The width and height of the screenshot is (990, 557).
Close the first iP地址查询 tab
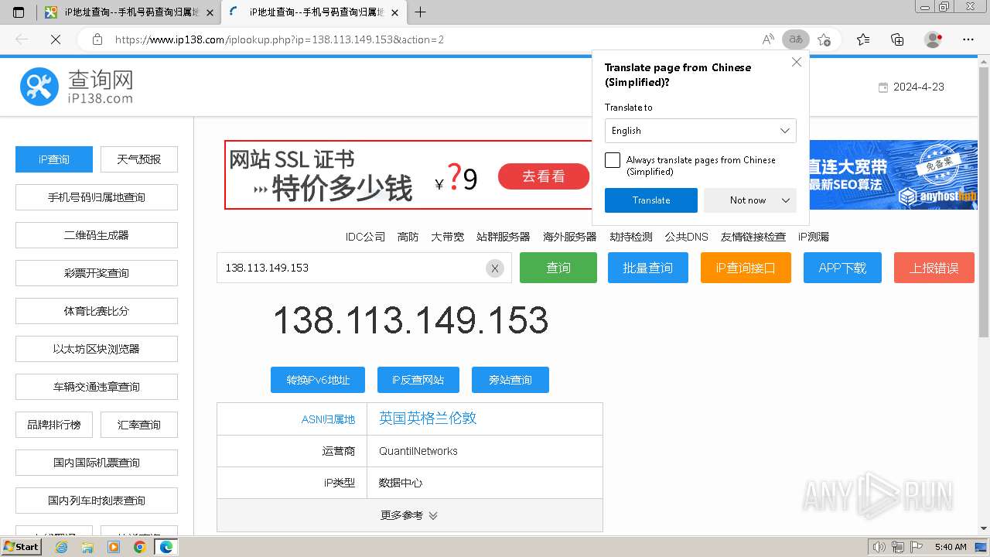(210, 12)
